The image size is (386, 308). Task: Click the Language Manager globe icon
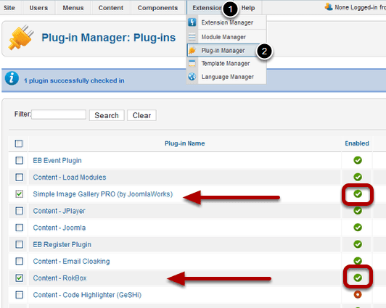(192, 77)
